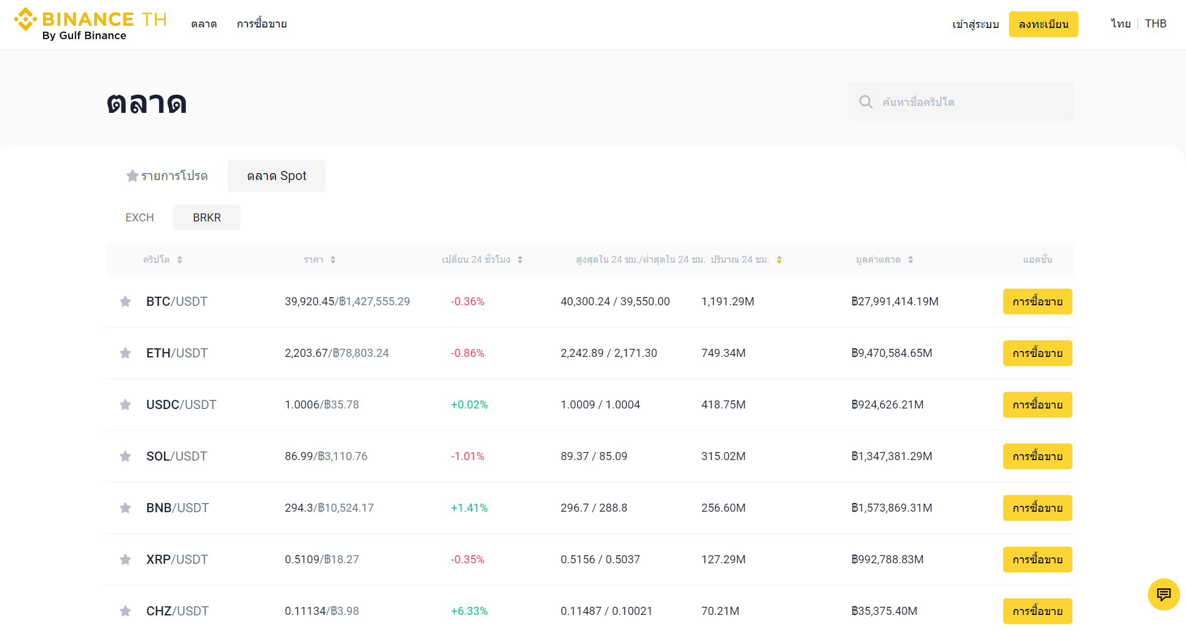1186x631 pixels.
Task: Star the USDC/USDT row
Action: click(x=125, y=405)
